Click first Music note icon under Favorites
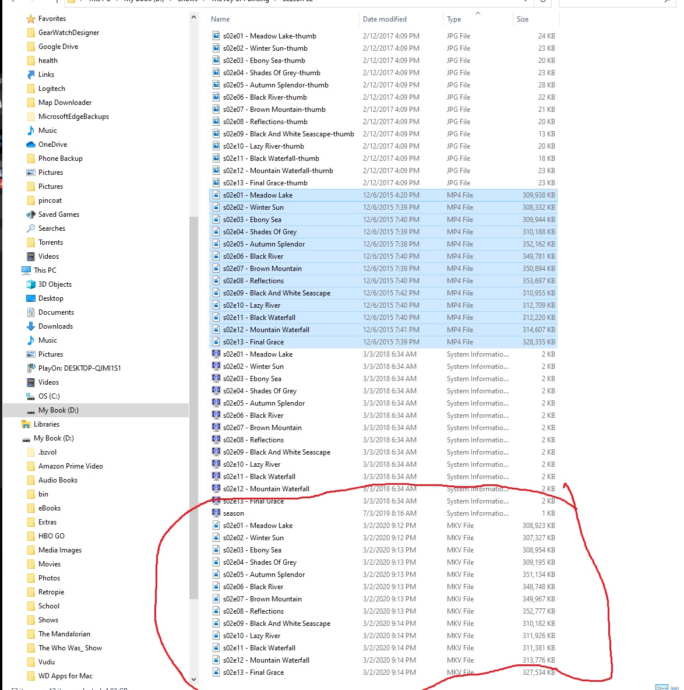This screenshot has width=684, height=690. click(30, 131)
